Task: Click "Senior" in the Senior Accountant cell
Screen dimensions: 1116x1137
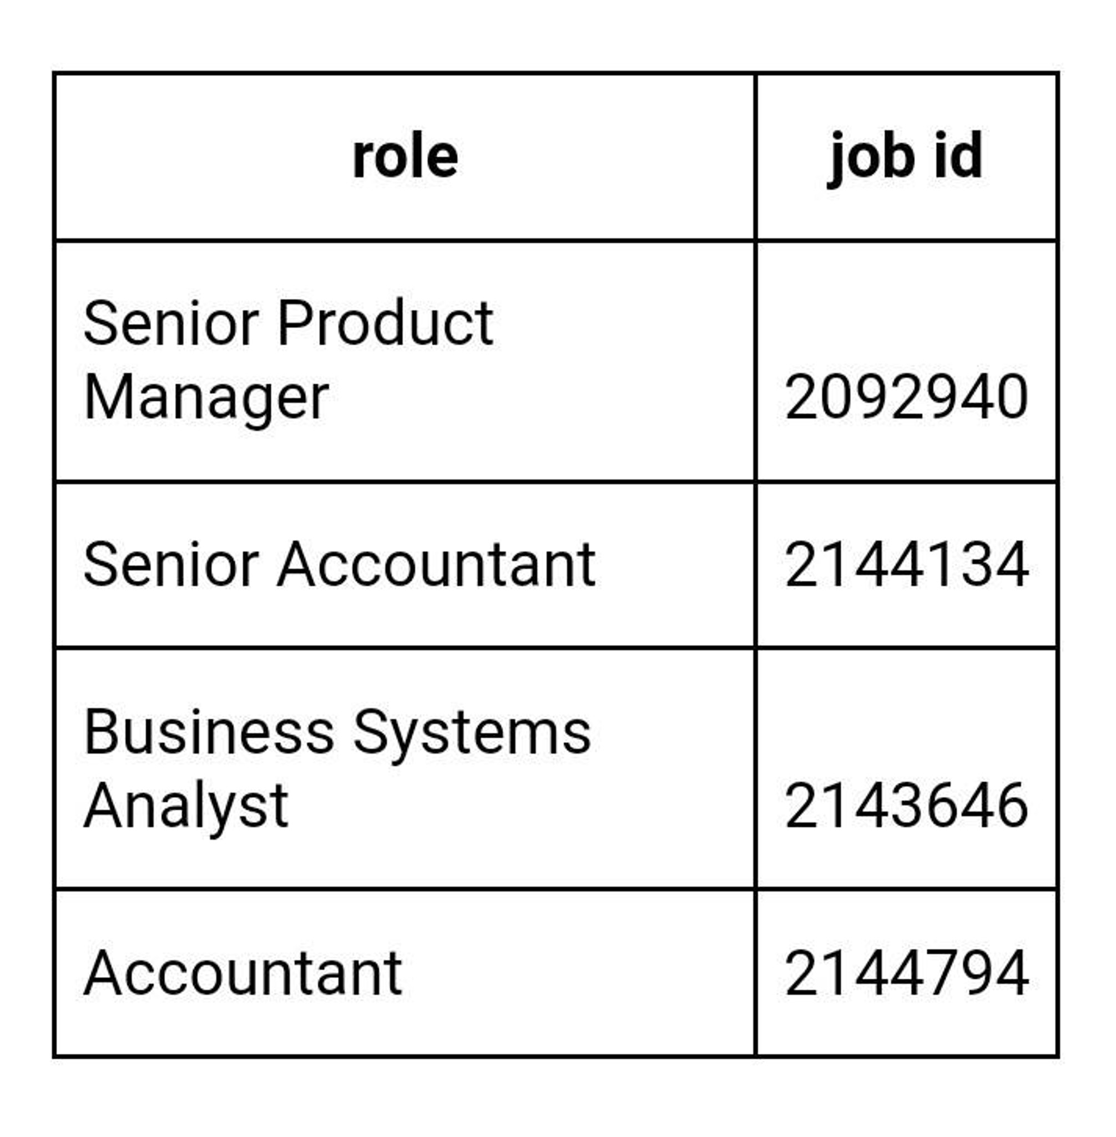Action: coord(170,565)
